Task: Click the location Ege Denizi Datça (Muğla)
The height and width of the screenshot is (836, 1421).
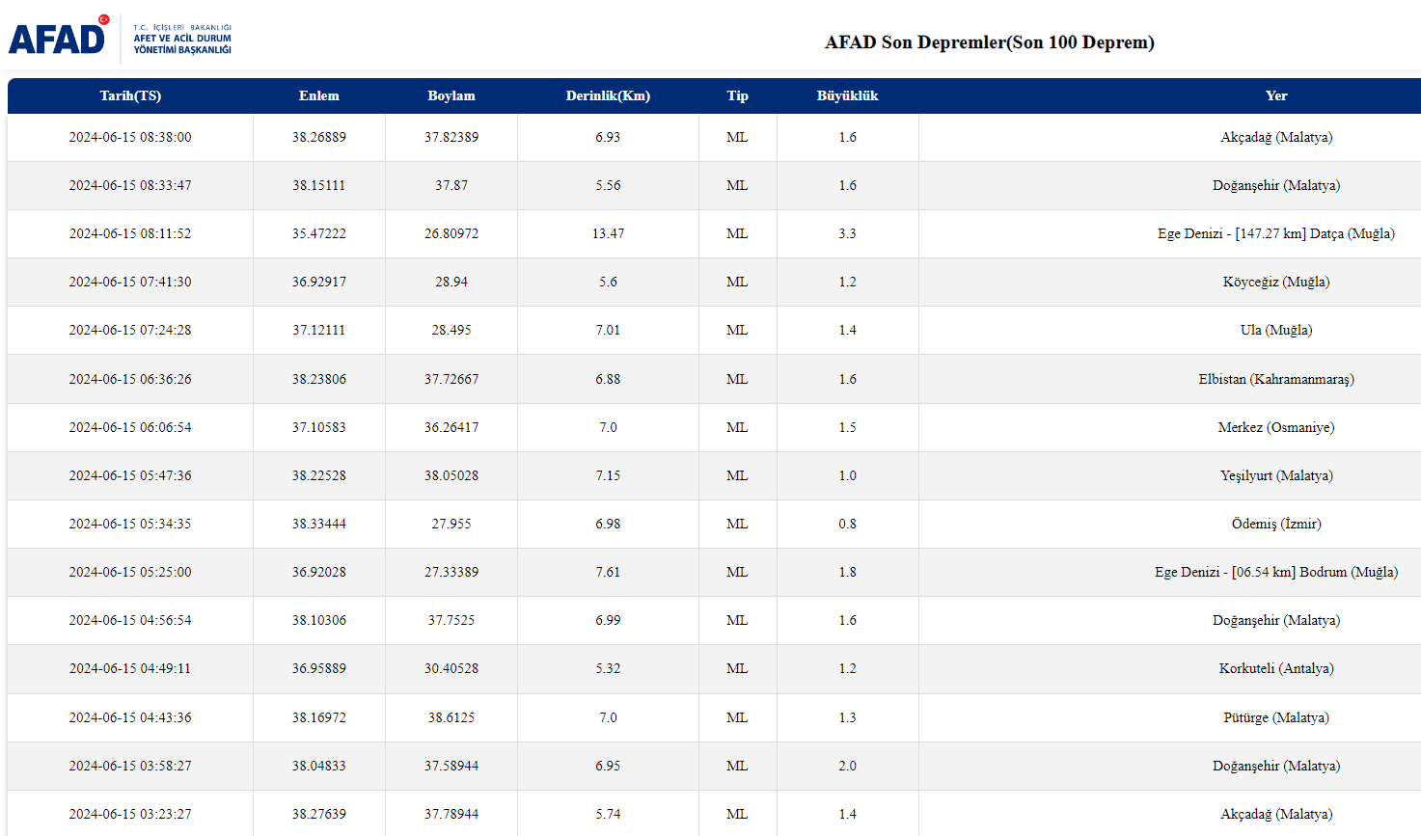Action: [x=1276, y=233]
